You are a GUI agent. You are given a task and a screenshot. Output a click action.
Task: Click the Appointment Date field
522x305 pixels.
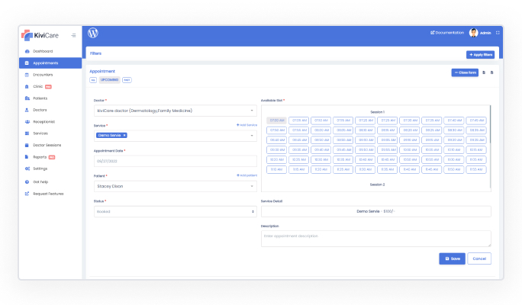176,161
